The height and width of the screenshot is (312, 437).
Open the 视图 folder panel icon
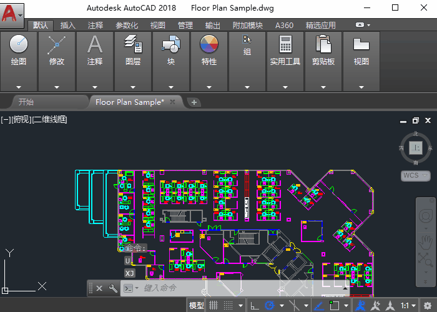(x=361, y=44)
